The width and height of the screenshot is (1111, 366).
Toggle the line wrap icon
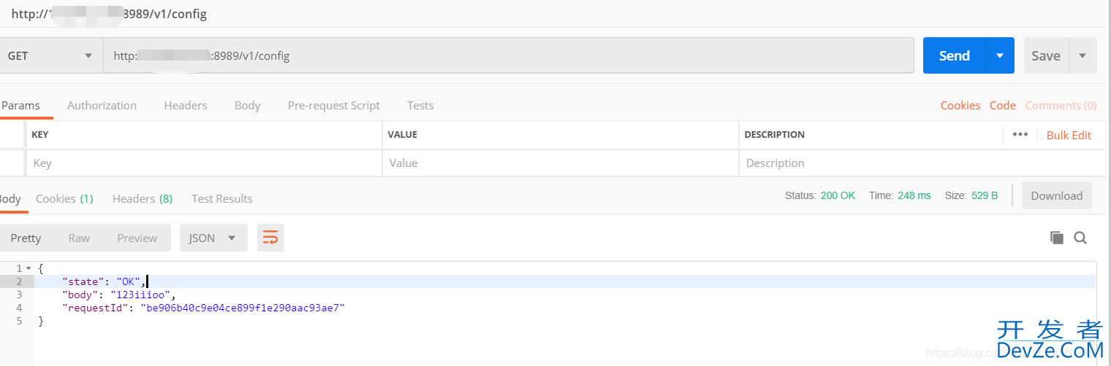270,238
